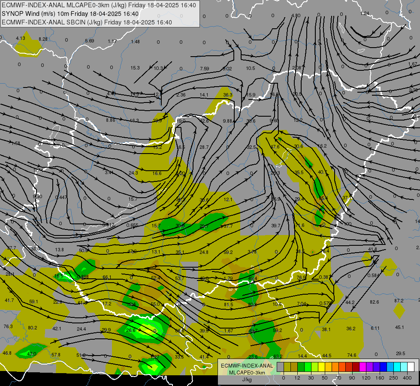Click the 81.5 map value

[229, 305]
